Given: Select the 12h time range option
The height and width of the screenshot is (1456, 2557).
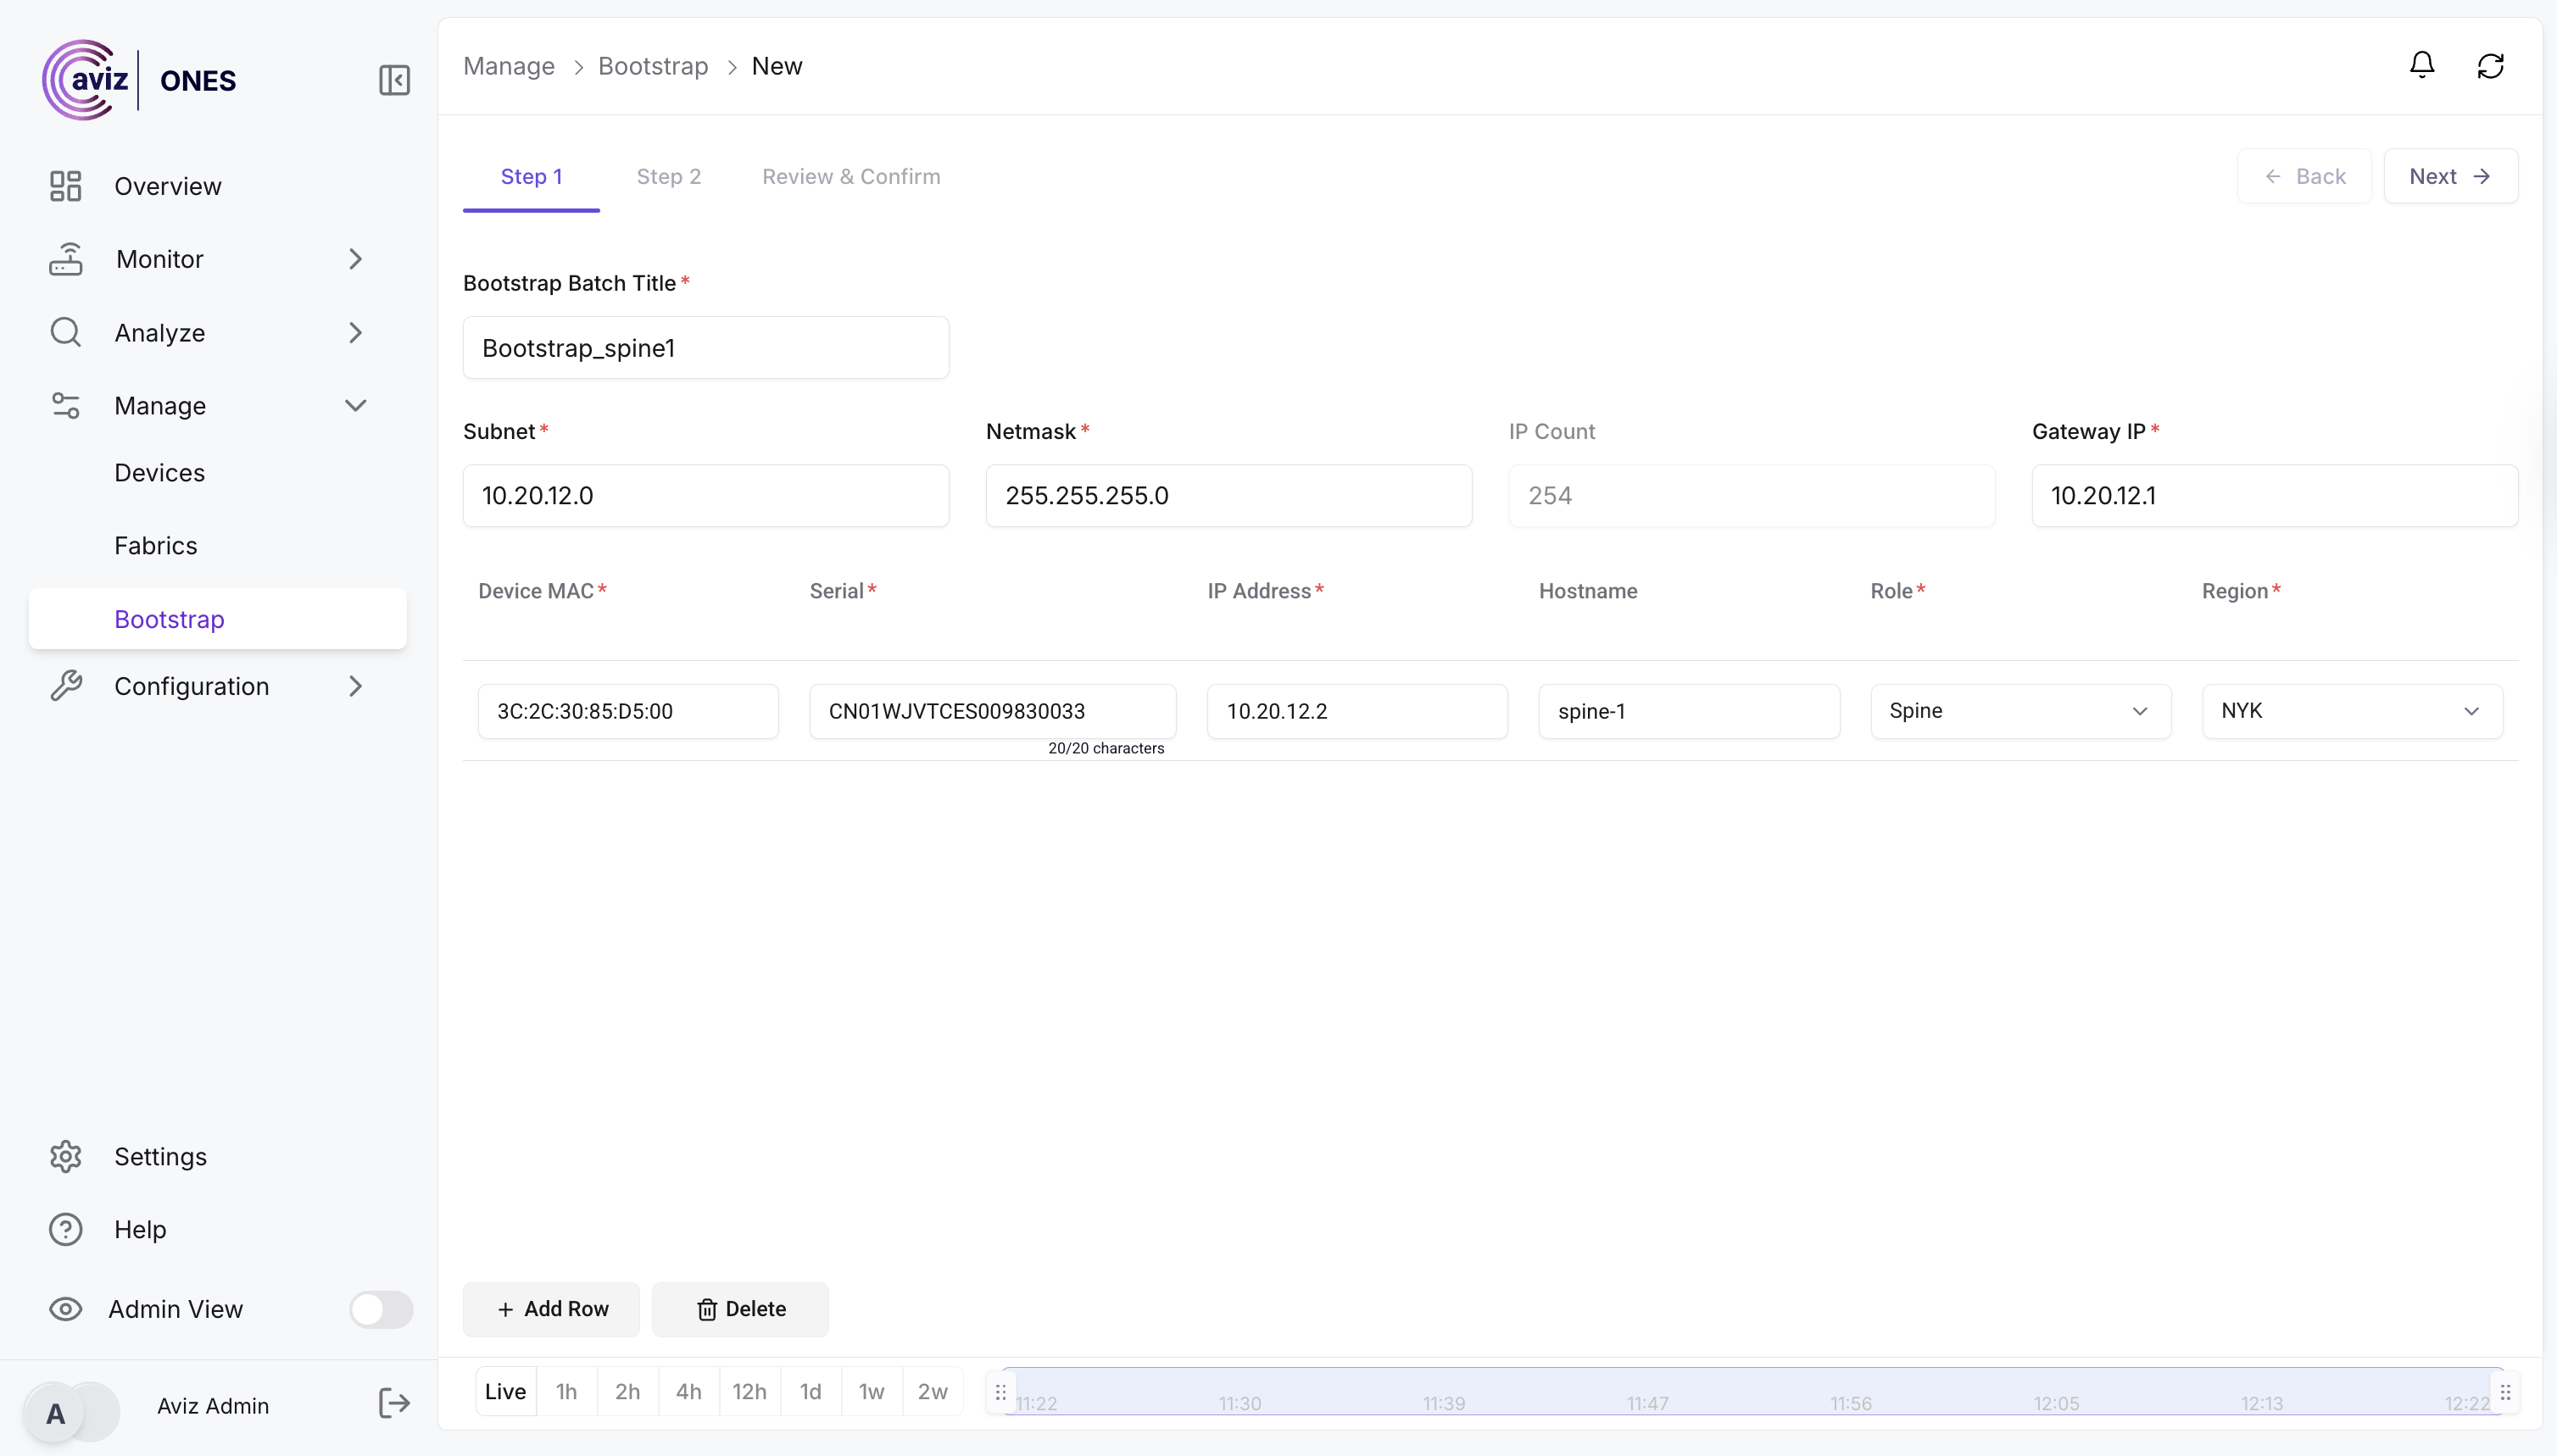Looking at the screenshot, I should (x=749, y=1391).
